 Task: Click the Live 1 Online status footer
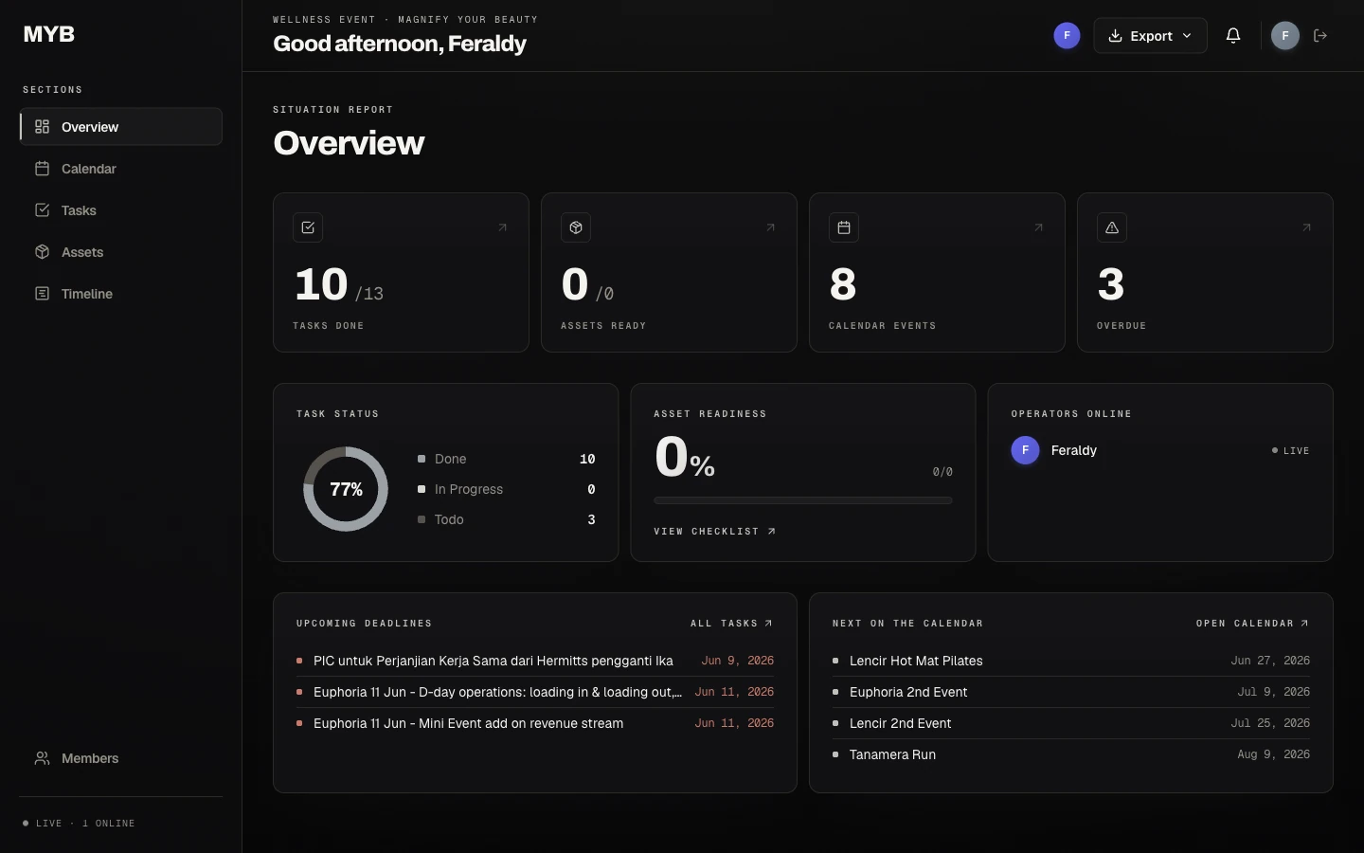pyautogui.click(x=80, y=824)
